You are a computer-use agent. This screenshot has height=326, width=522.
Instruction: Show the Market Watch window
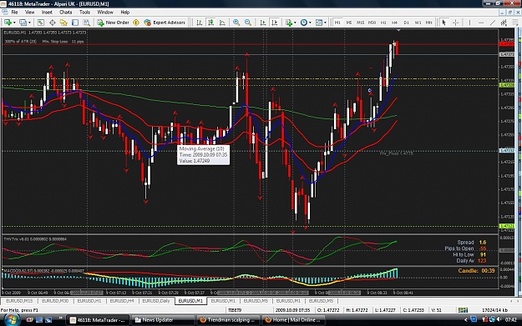(x=41, y=23)
